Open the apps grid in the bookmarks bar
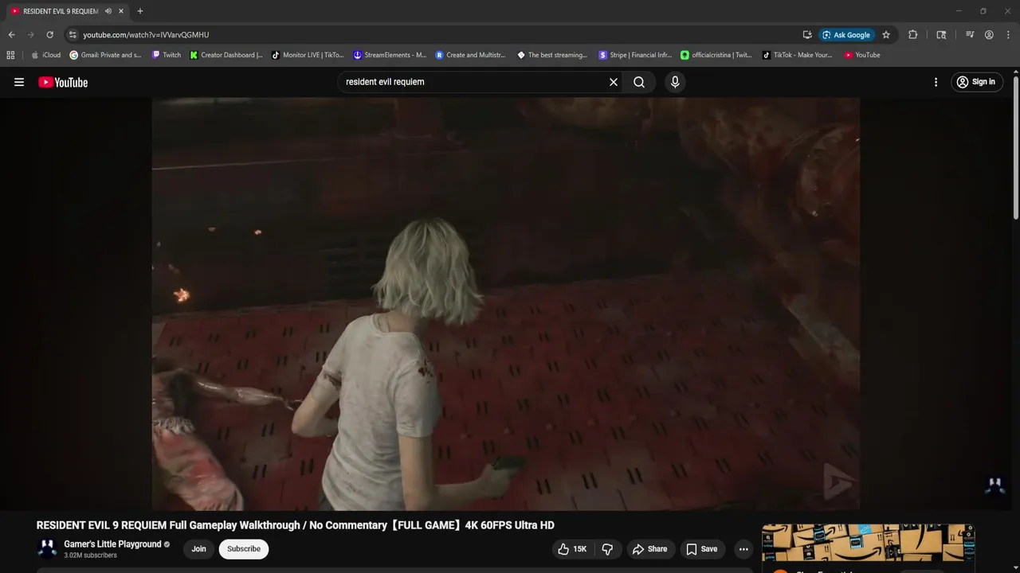Screen dimensions: 1020x573 pos(10,55)
